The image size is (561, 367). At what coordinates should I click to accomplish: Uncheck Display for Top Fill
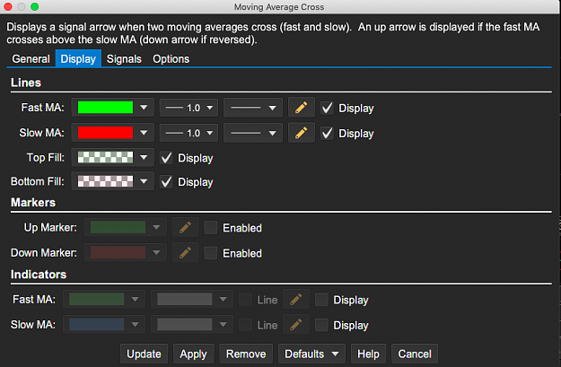(166, 158)
